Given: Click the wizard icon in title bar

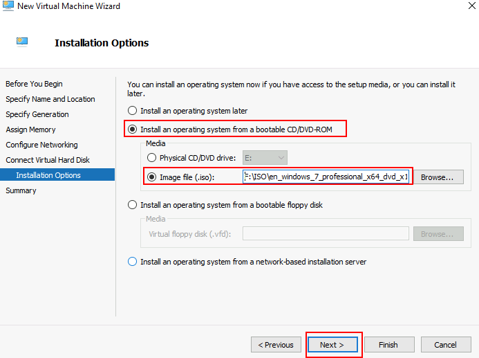Looking at the screenshot, I should (8, 6).
